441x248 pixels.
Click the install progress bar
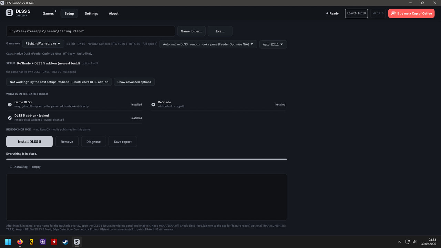[146, 159]
